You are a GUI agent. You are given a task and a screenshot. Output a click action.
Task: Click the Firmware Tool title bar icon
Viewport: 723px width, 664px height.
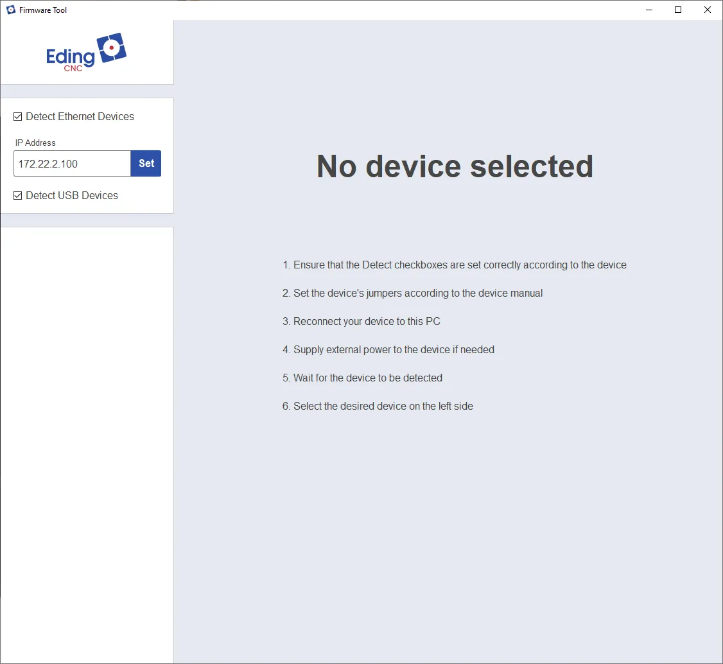(11, 10)
